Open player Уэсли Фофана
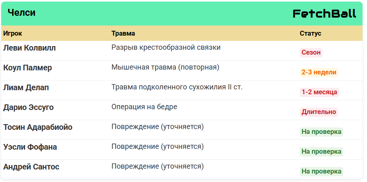 pyautogui.click(x=30, y=147)
